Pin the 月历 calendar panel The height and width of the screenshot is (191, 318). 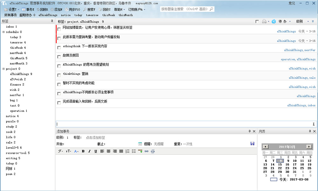[x=310, y=131]
